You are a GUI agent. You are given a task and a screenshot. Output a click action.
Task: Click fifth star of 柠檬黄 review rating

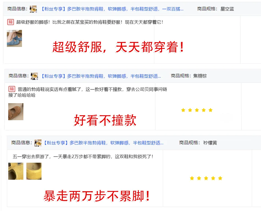(x=220, y=178)
